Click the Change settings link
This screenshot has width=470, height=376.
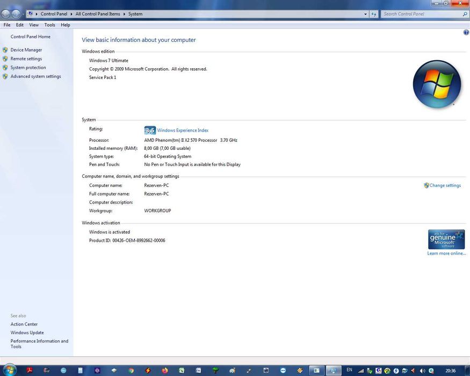coord(445,185)
